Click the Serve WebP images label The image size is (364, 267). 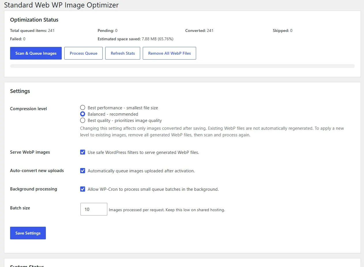click(x=30, y=152)
